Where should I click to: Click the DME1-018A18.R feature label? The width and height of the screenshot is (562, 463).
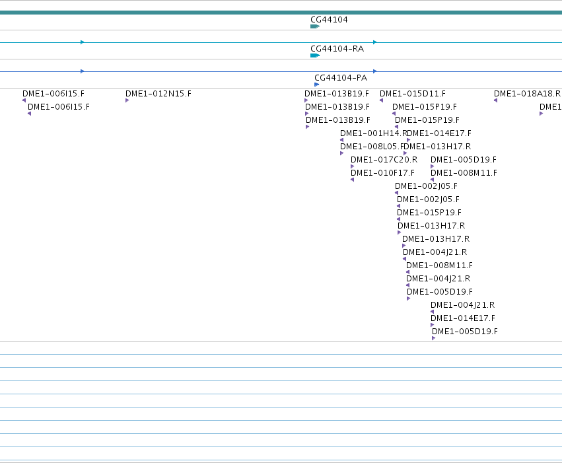point(527,94)
